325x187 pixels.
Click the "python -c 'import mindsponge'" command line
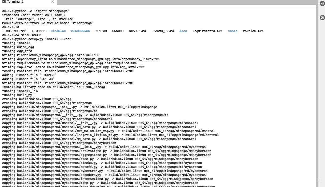pos(36,11)
